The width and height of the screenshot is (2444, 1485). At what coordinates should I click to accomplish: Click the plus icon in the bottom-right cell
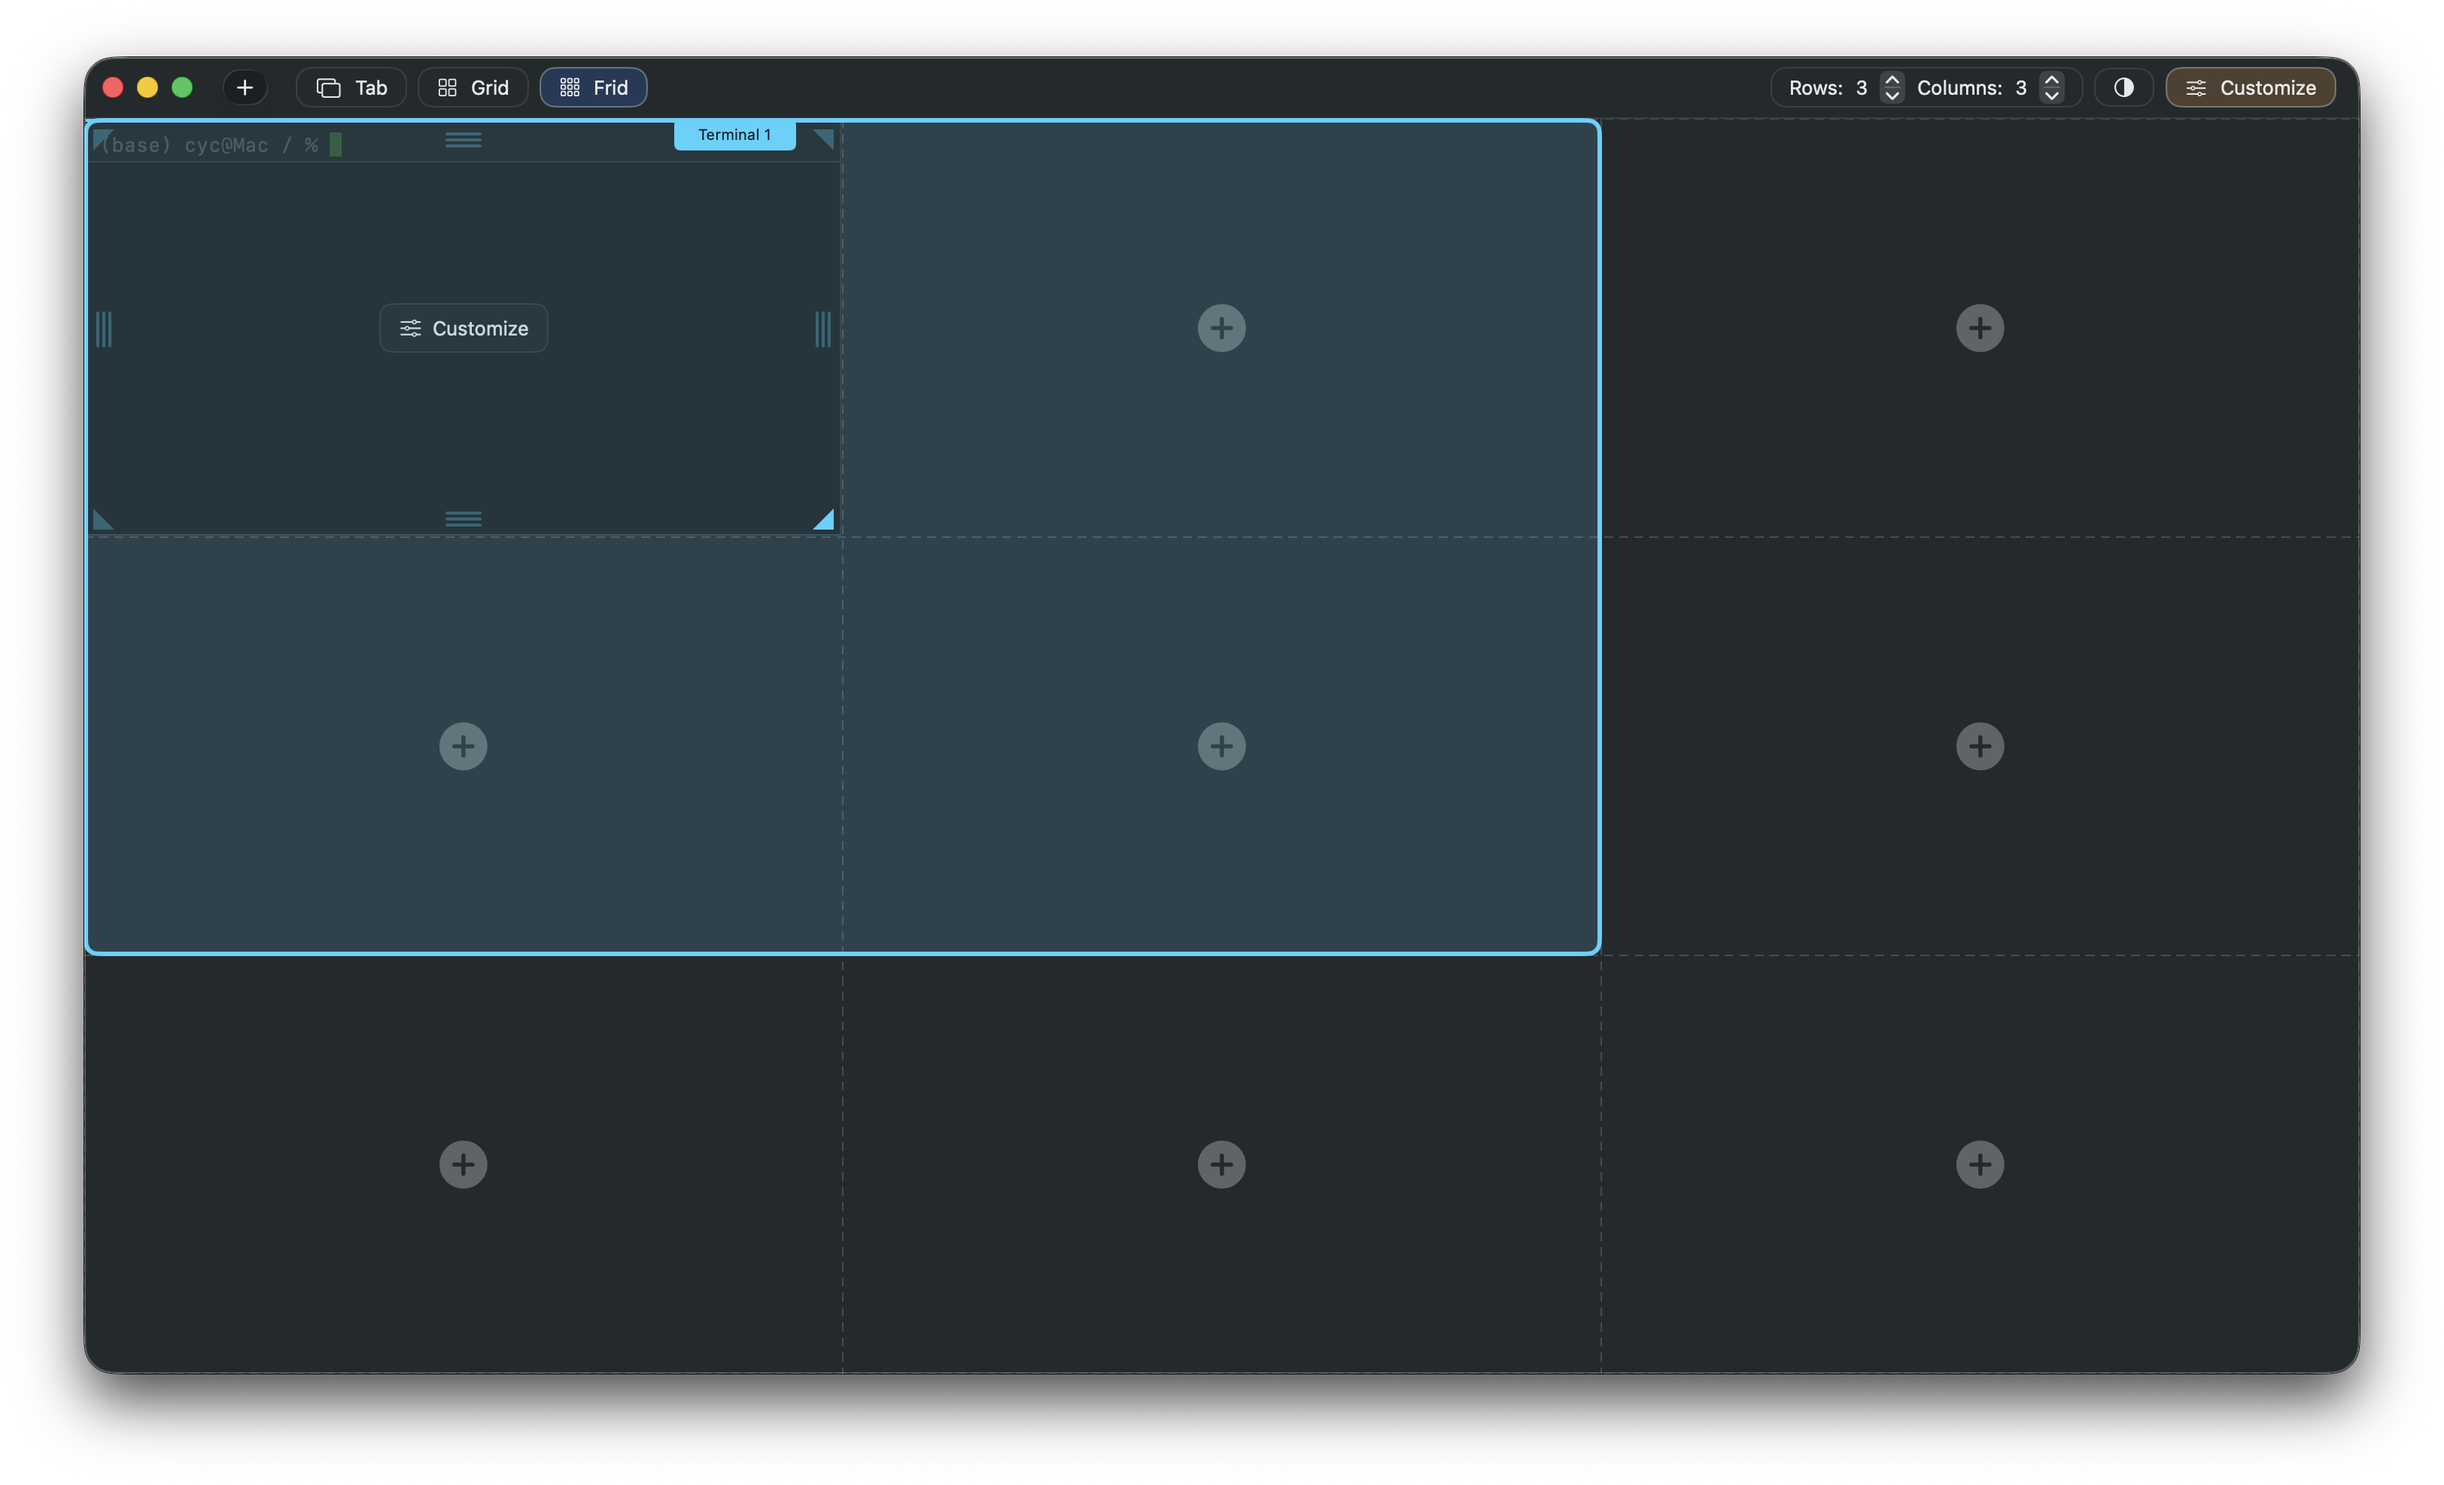pyautogui.click(x=1980, y=1164)
